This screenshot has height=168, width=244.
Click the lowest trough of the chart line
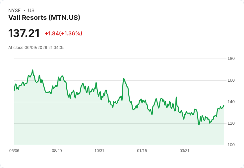tap(199, 124)
